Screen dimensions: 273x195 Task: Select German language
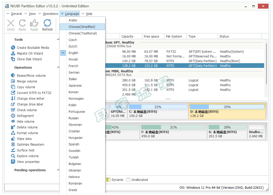pyautogui.click(x=82, y=72)
